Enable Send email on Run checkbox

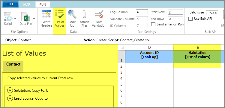[x=153, y=25]
